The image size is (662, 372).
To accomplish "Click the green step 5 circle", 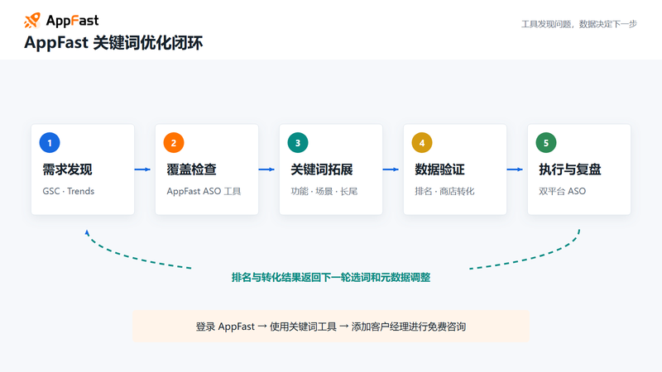I will tap(546, 143).
